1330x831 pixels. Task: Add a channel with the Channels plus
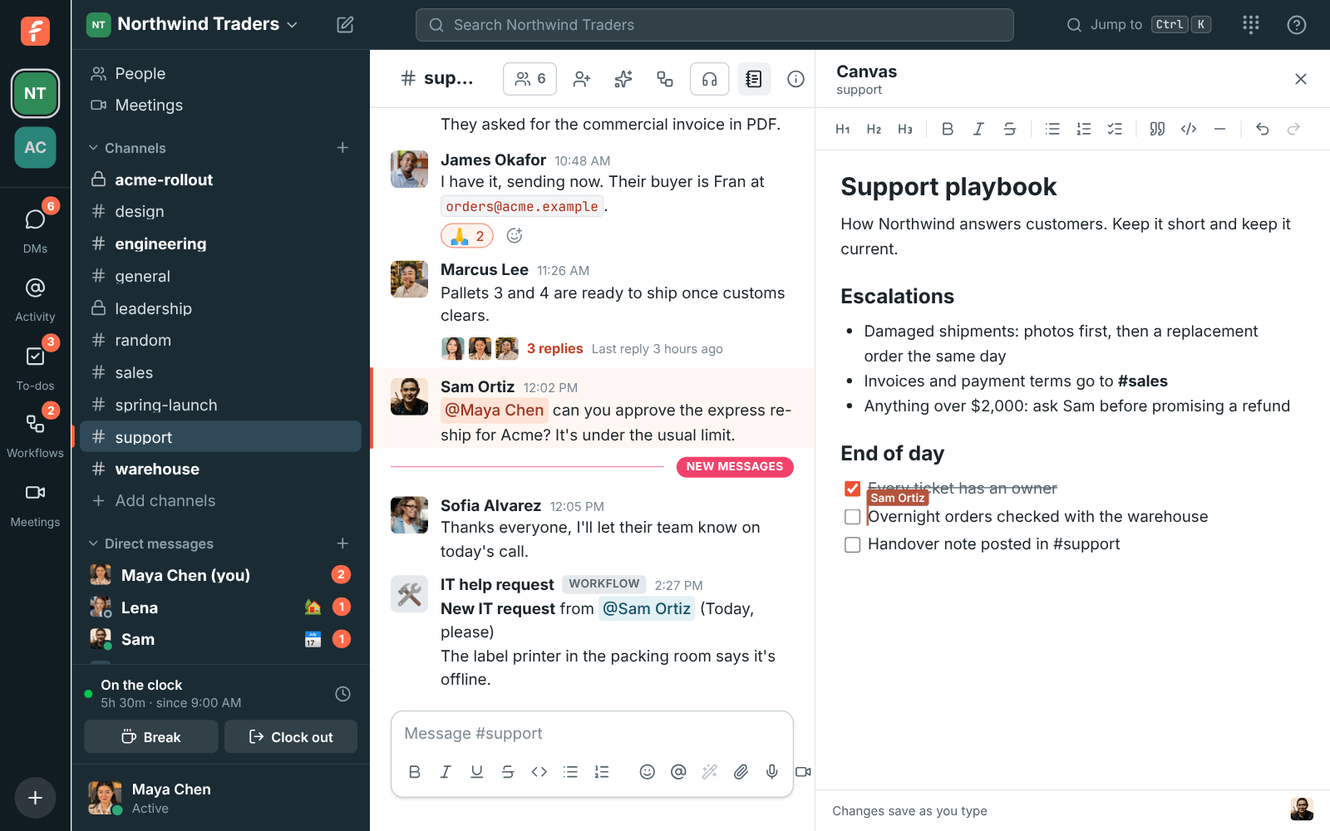click(x=342, y=148)
